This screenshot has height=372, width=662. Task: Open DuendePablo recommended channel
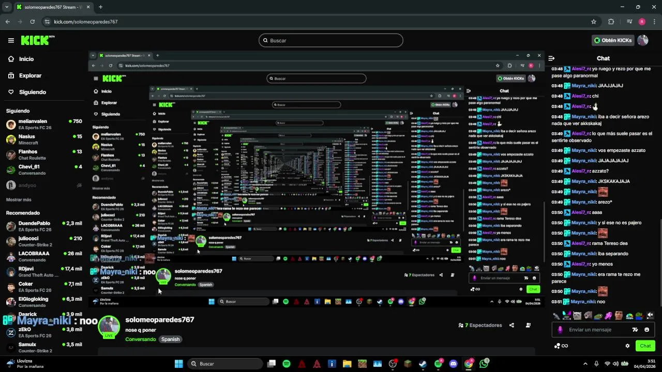[x=44, y=226]
